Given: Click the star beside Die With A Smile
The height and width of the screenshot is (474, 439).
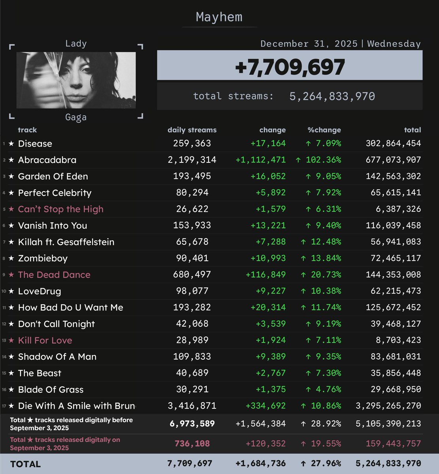Looking at the screenshot, I should pos(11,406).
